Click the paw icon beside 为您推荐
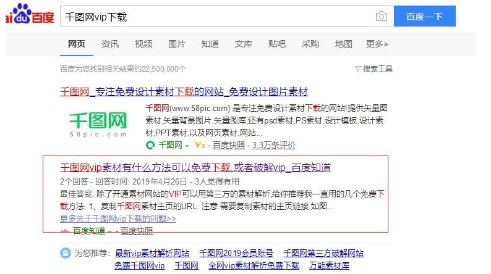Viewport: 491px width, 274px height. tap(66, 253)
